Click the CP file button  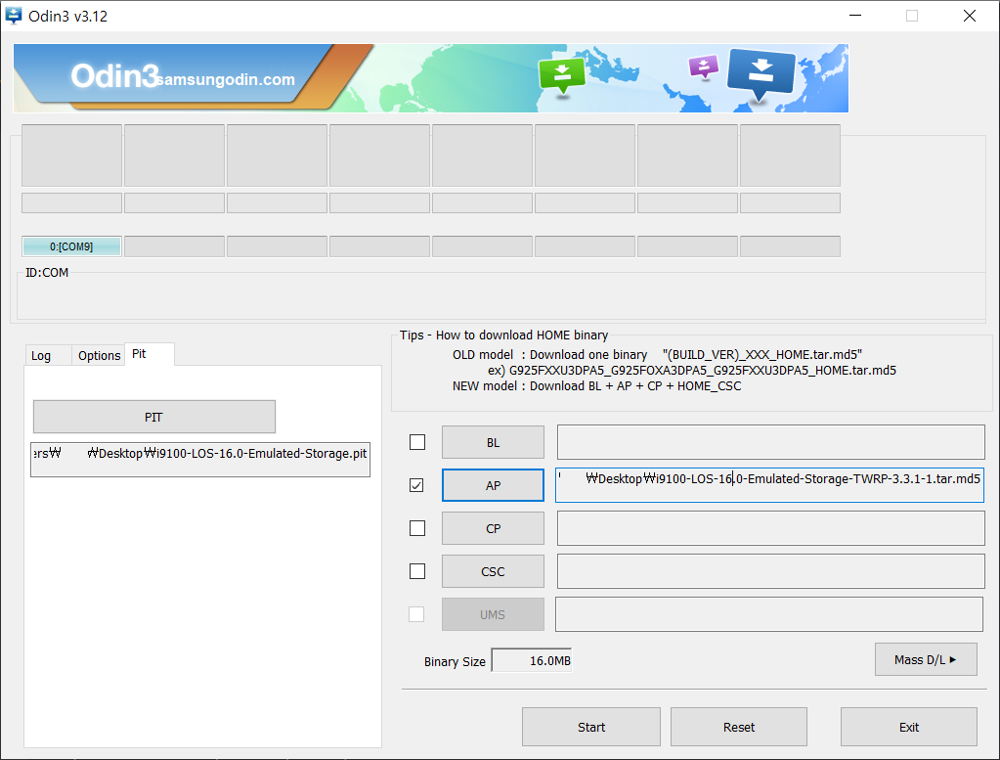(493, 528)
